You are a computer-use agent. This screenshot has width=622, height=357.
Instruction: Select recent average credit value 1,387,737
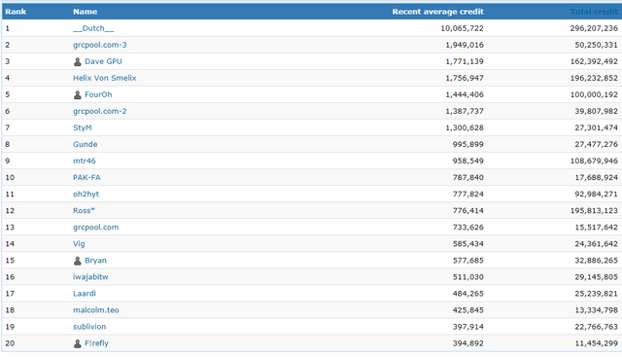465,111
